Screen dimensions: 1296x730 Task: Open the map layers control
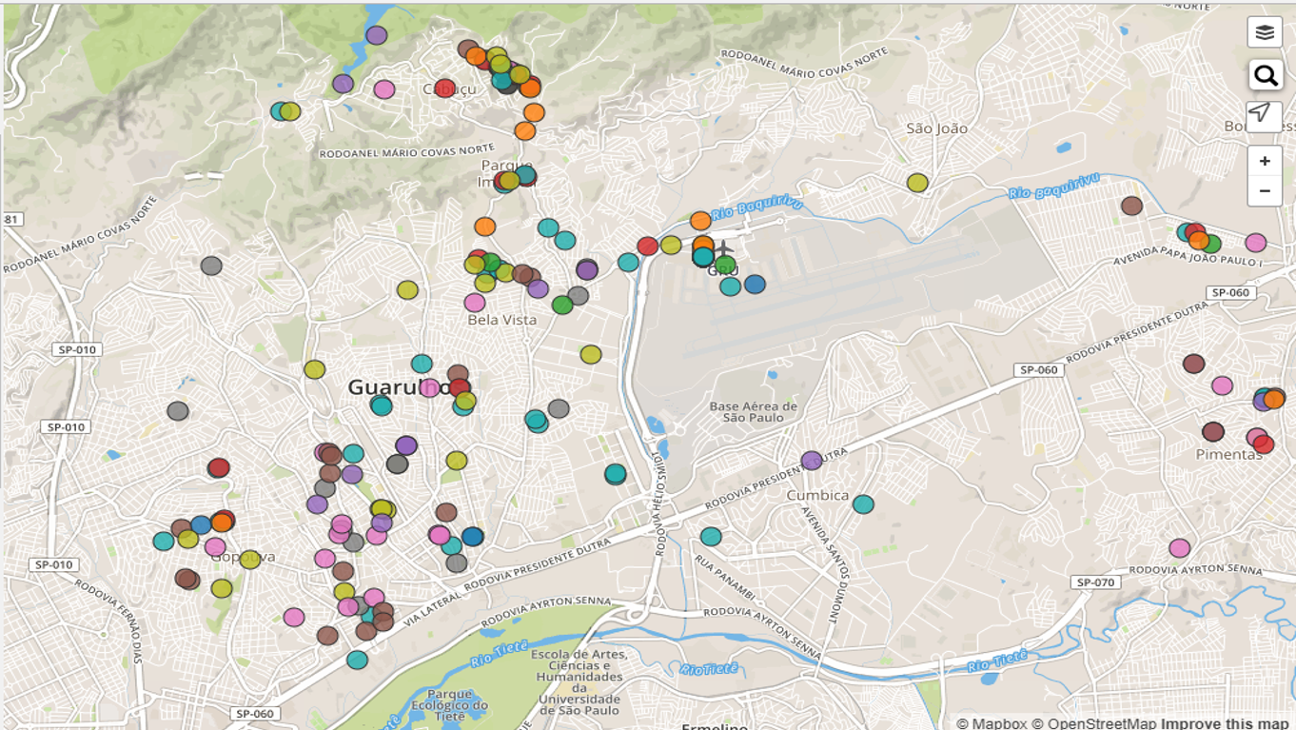(x=1264, y=33)
